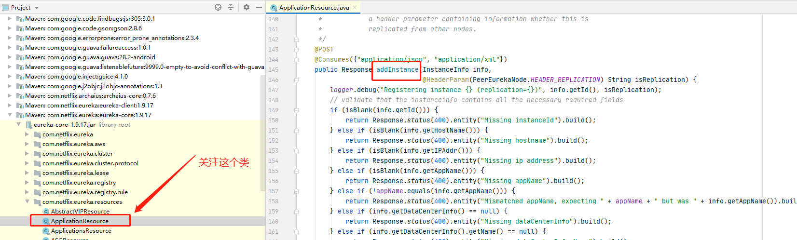The image size is (797, 240).
Task: Click the com.netflix.eureka.registry.rule folder icon
Action: coord(37,192)
